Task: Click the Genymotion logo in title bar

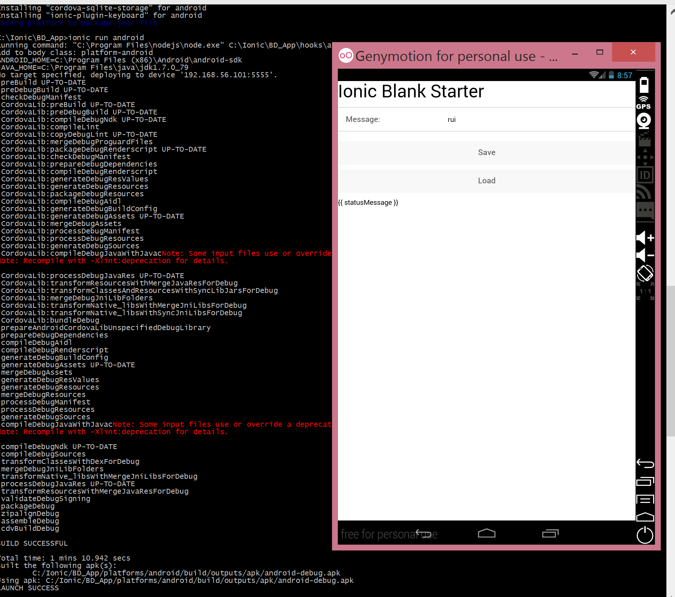Action: tap(346, 56)
